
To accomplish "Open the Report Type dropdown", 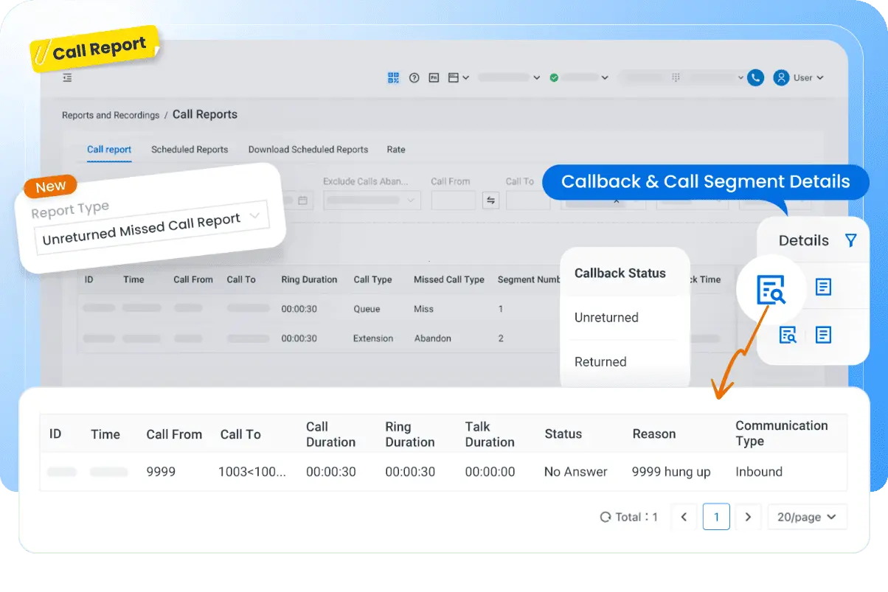I will click(151, 229).
